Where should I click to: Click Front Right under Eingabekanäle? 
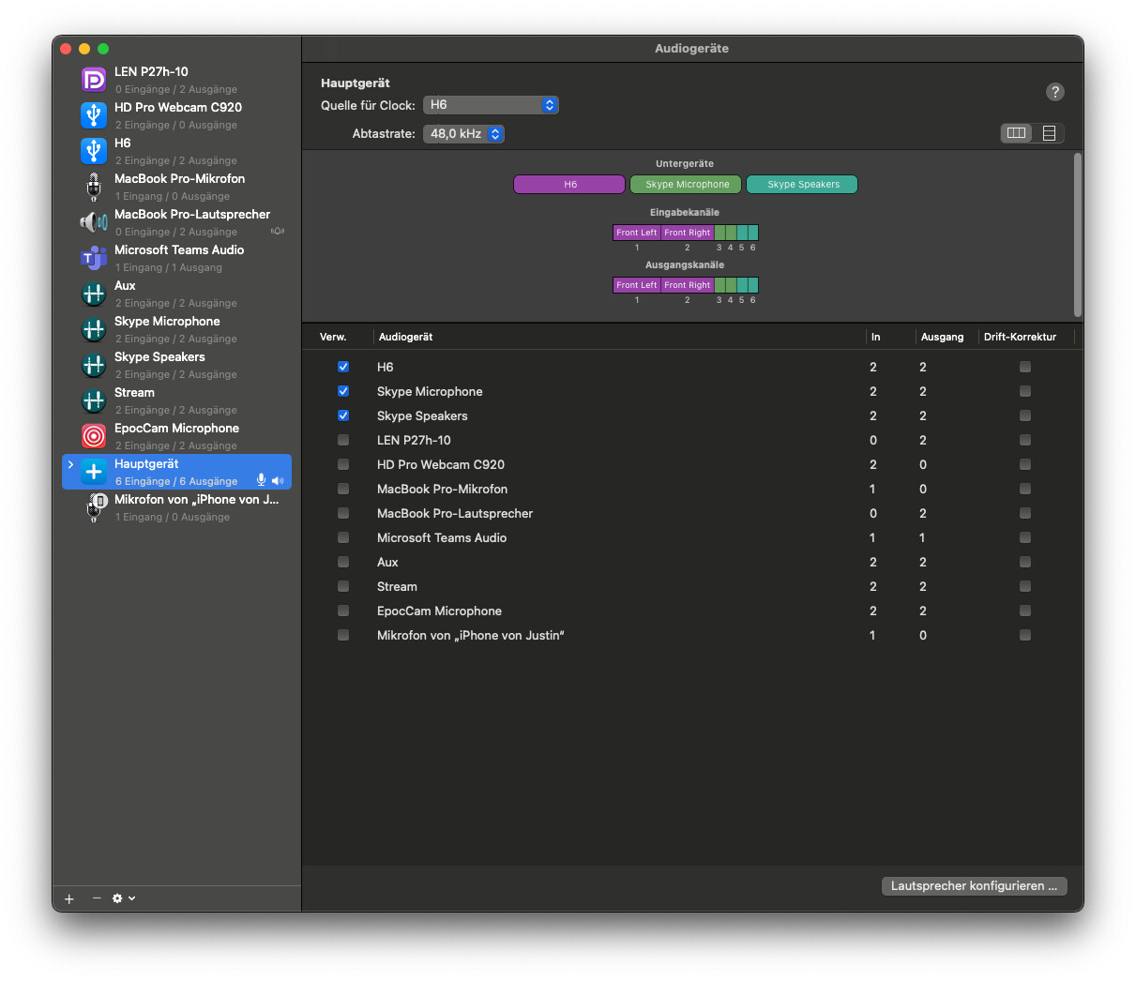tap(688, 233)
